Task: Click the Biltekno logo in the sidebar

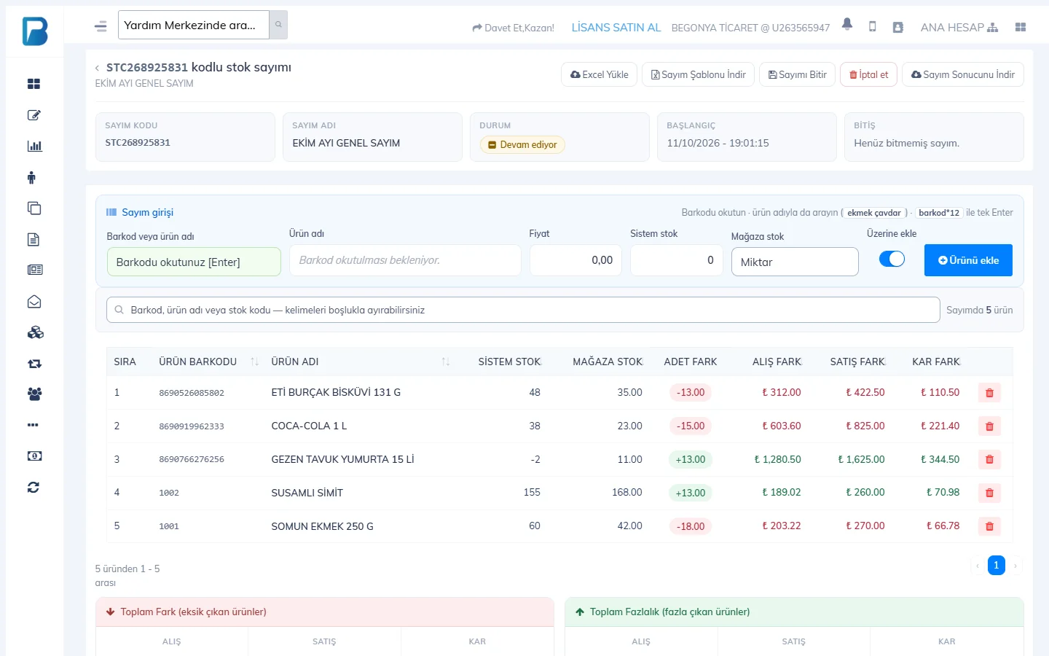Action: (x=35, y=31)
